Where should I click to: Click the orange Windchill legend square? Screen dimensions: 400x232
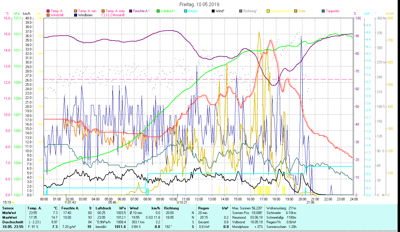point(48,15)
